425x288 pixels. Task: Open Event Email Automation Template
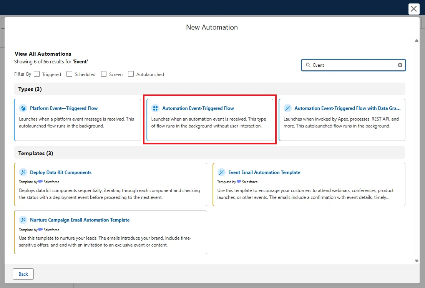(x=264, y=172)
